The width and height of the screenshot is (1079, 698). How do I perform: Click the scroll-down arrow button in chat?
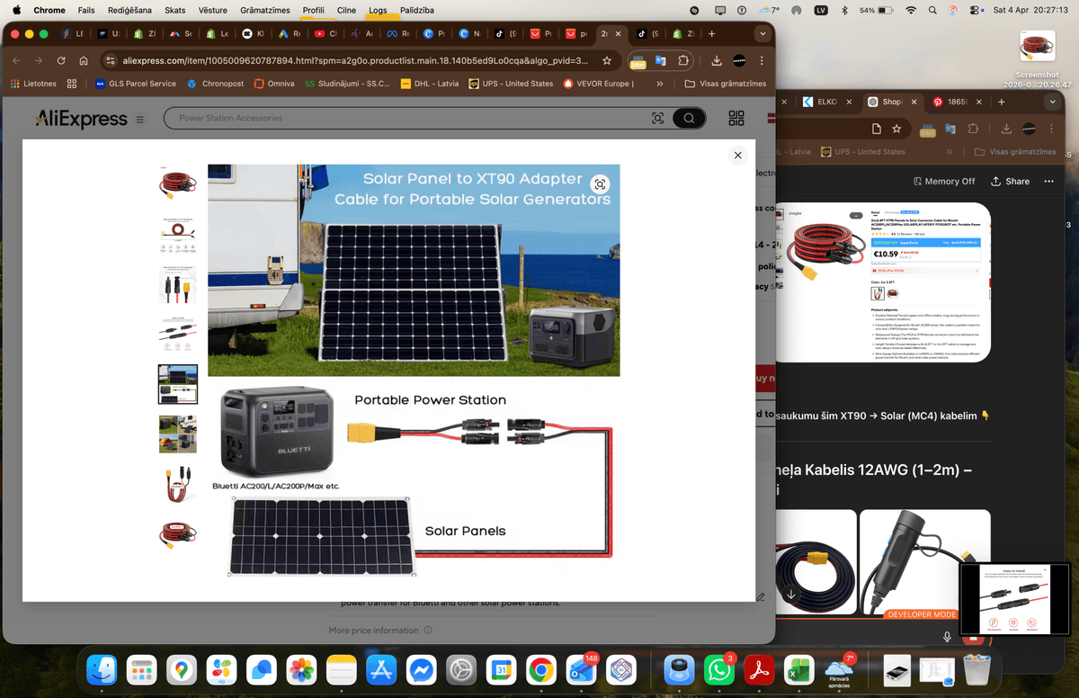(x=790, y=595)
